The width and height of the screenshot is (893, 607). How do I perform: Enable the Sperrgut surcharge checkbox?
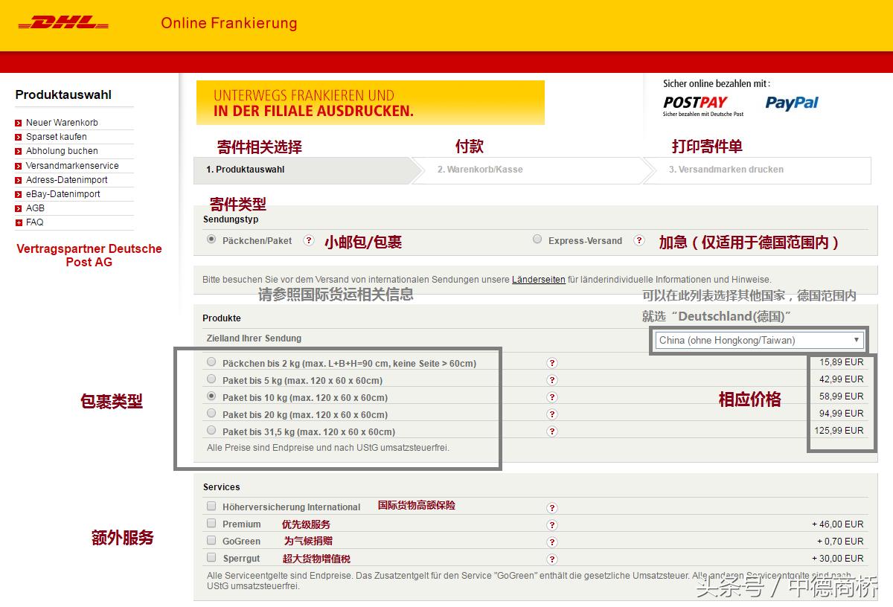[211, 557]
